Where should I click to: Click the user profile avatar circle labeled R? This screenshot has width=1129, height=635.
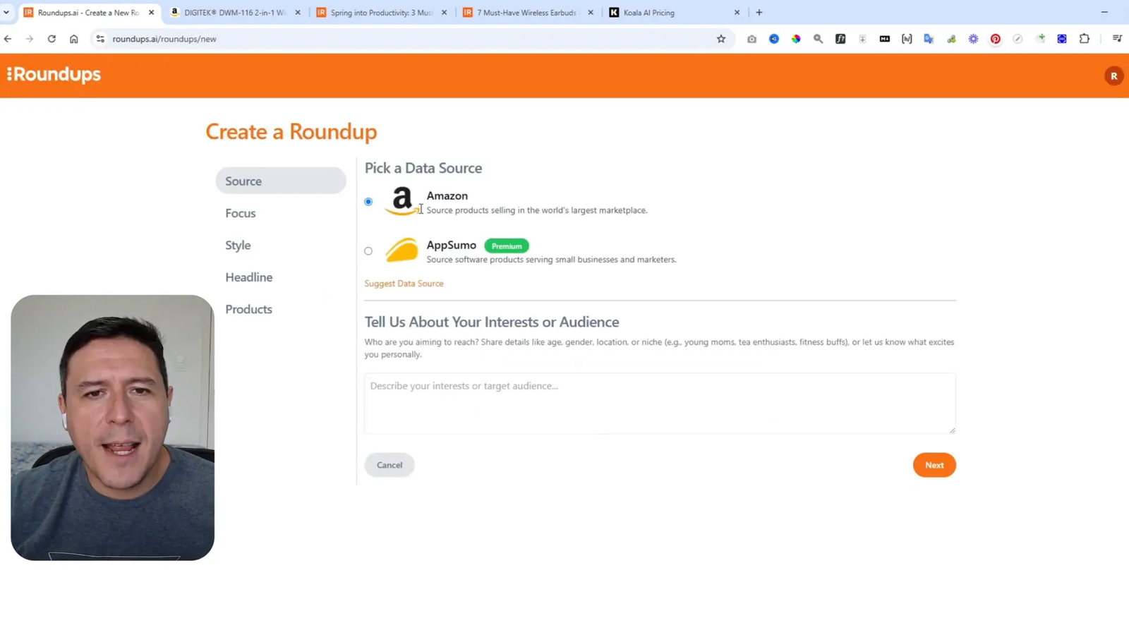point(1113,75)
